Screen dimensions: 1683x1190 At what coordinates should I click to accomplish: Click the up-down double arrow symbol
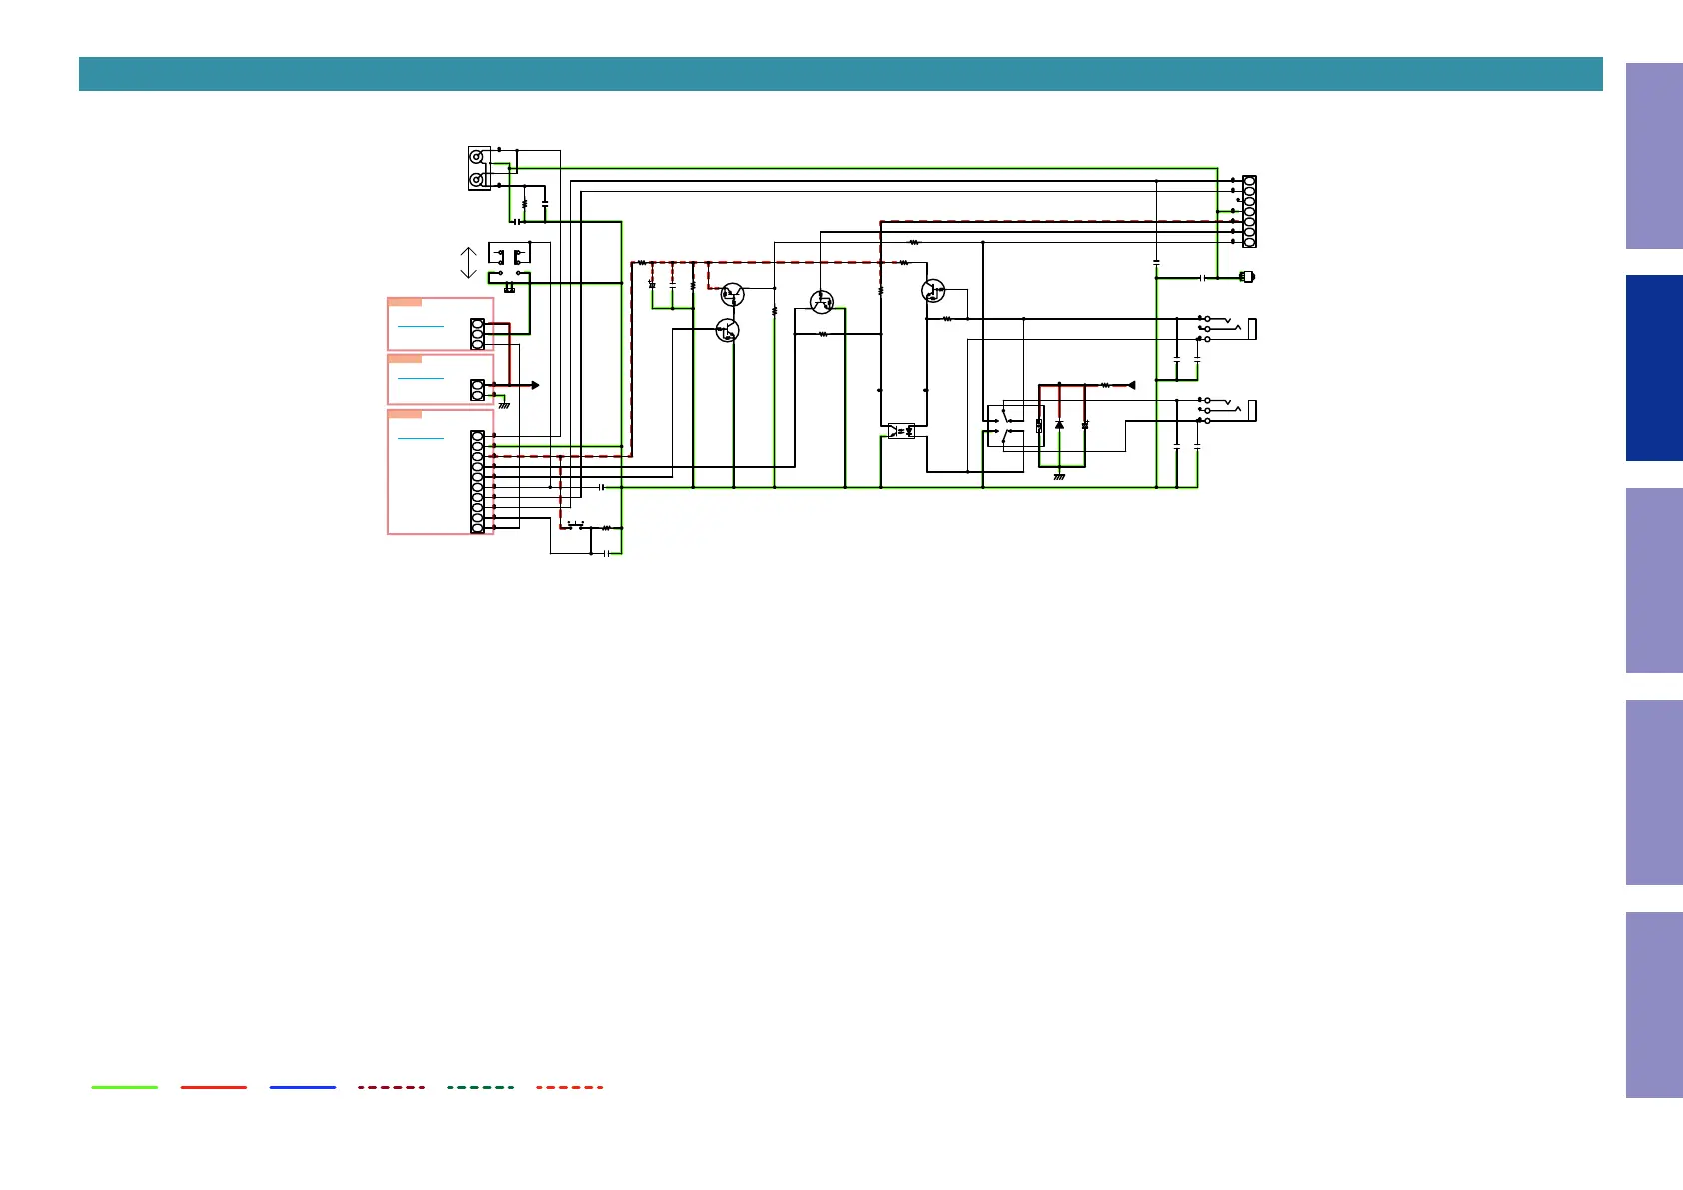(x=468, y=263)
